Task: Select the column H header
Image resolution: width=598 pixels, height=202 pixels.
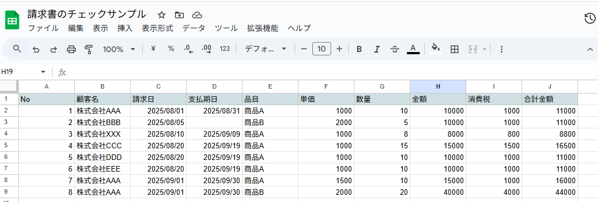Action: point(438,86)
